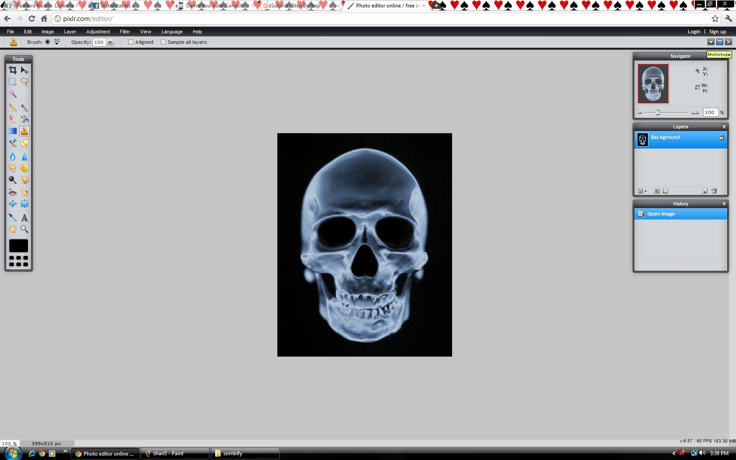This screenshot has height=460, width=736.
Task: Select the Move tool
Action: [x=25, y=70]
